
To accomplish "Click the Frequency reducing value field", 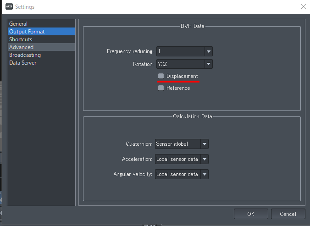I will (181, 51).
